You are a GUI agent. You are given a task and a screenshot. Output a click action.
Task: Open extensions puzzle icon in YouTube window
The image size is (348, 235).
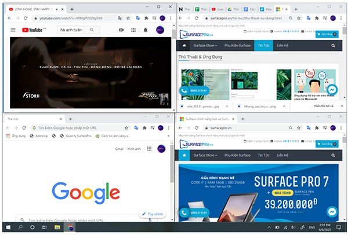(x=146, y=18)
